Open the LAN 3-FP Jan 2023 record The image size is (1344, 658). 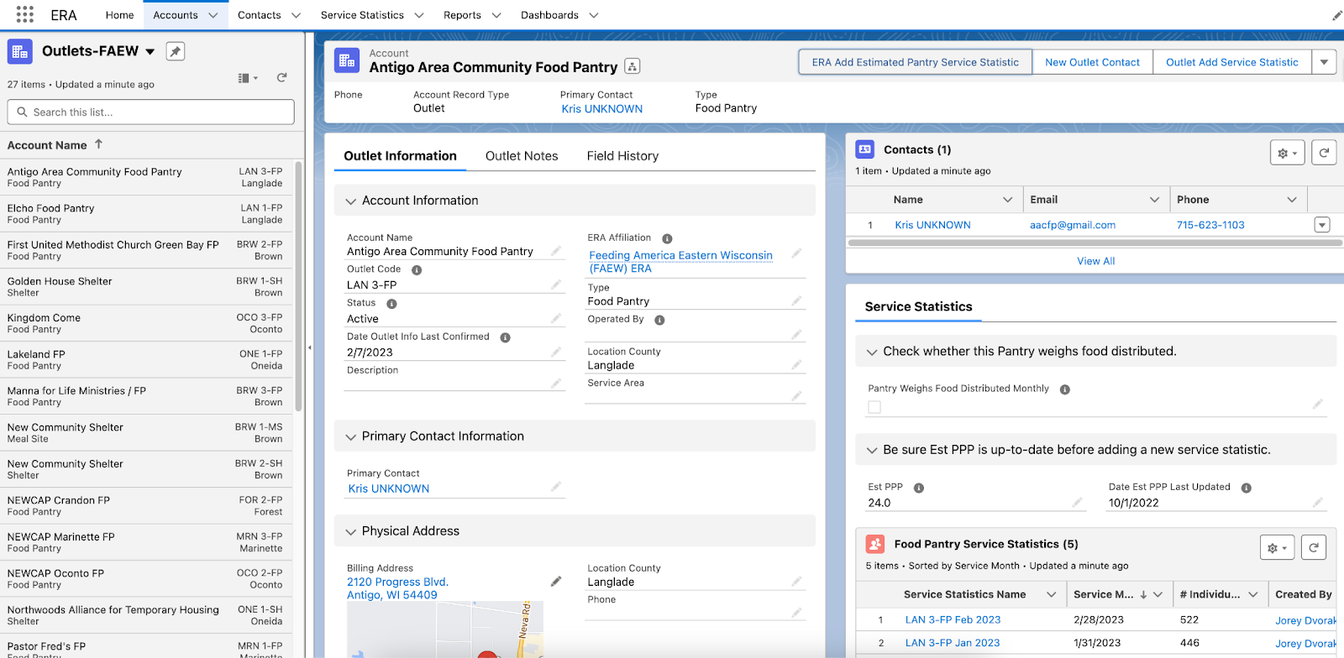tap(953, 644)
